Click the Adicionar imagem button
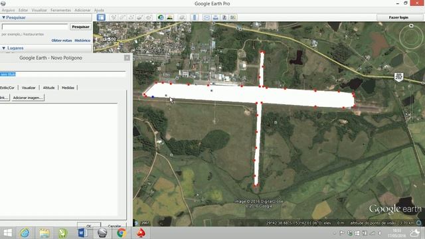Image resolution: width=425 pixels, height=239 pixels. point(28,98)
